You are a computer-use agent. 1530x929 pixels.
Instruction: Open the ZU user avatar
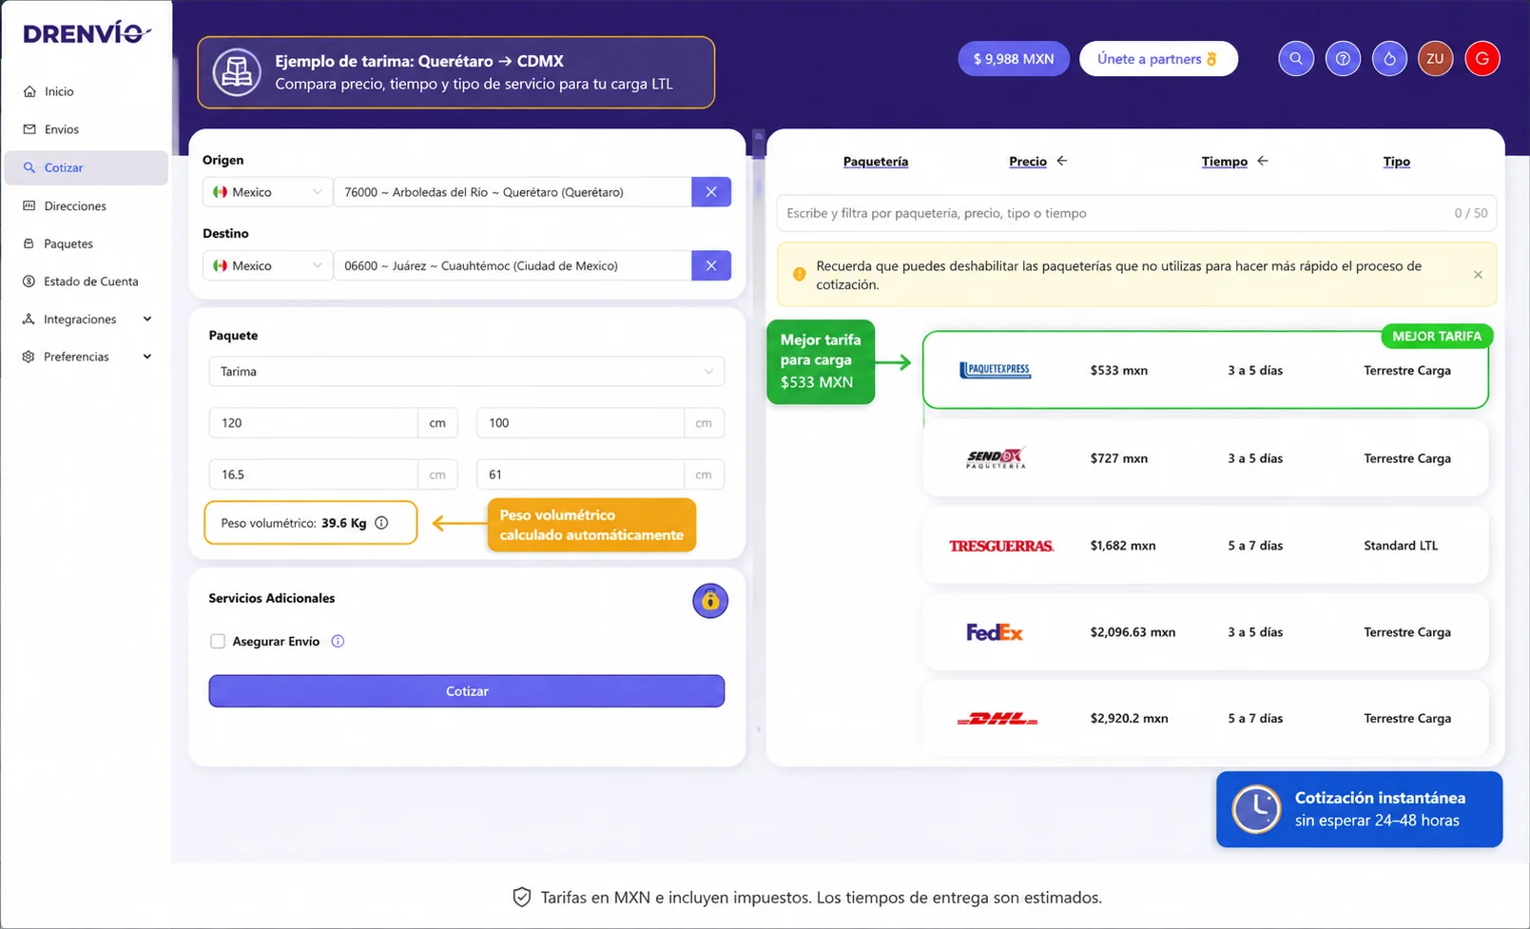(x=1435, y=59)
